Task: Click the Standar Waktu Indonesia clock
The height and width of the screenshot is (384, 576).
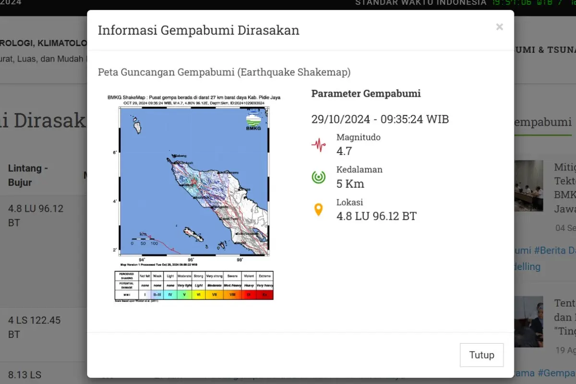Action: click(465, 2)
